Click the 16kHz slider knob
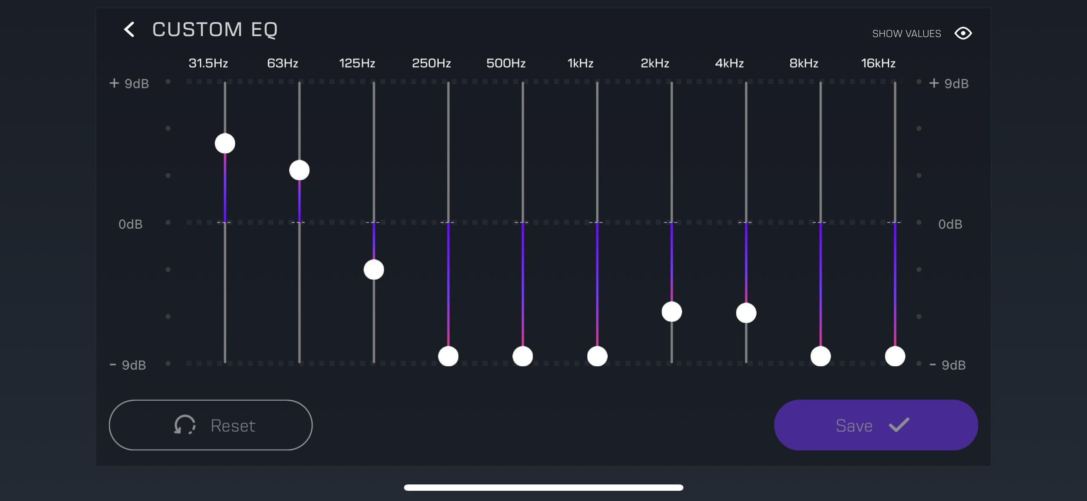The width and height of the screenshot is (1087, 501). (x=895, y=356)
